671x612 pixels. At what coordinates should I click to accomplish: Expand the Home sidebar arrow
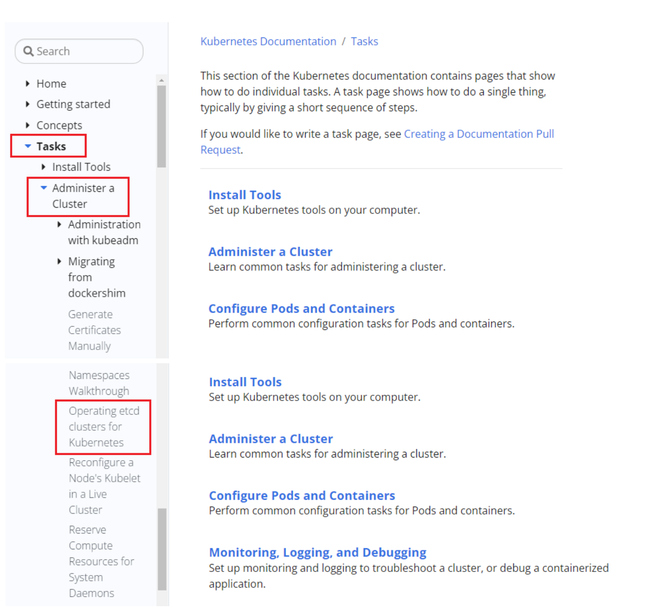(x=27, y=83)
